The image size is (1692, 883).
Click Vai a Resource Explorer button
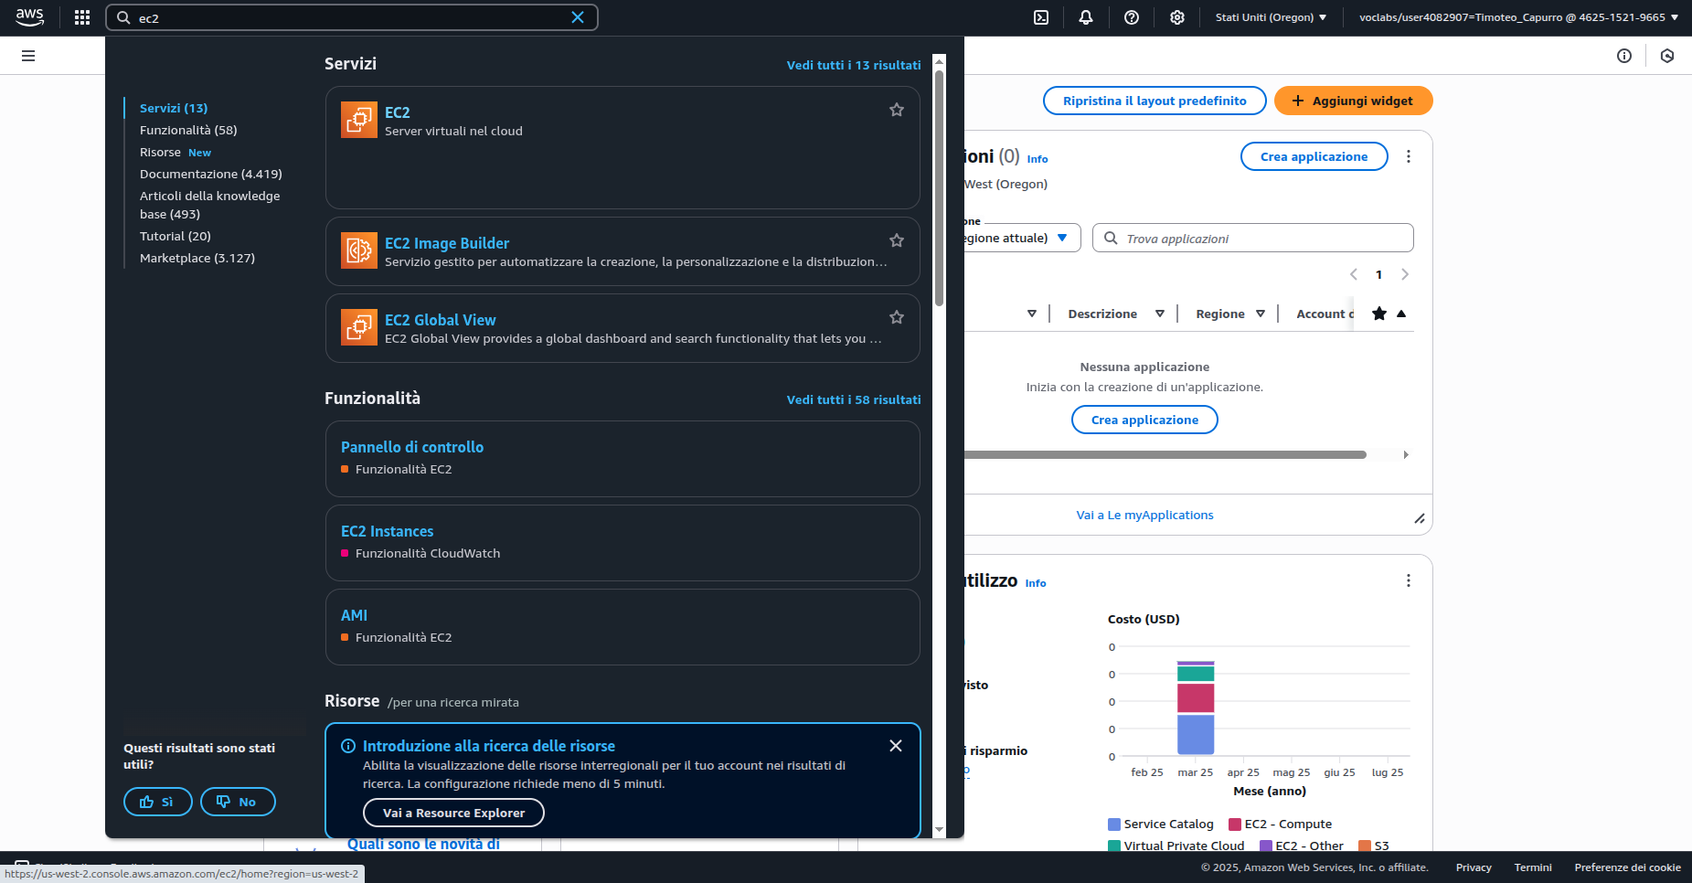click(x=453, y=813)
